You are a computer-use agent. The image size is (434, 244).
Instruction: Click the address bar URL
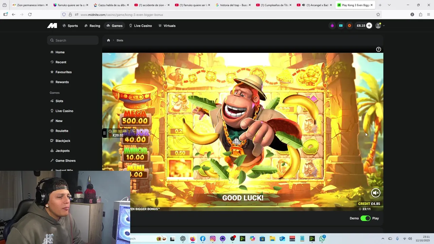pyautogui.click(x=122, y=15)
